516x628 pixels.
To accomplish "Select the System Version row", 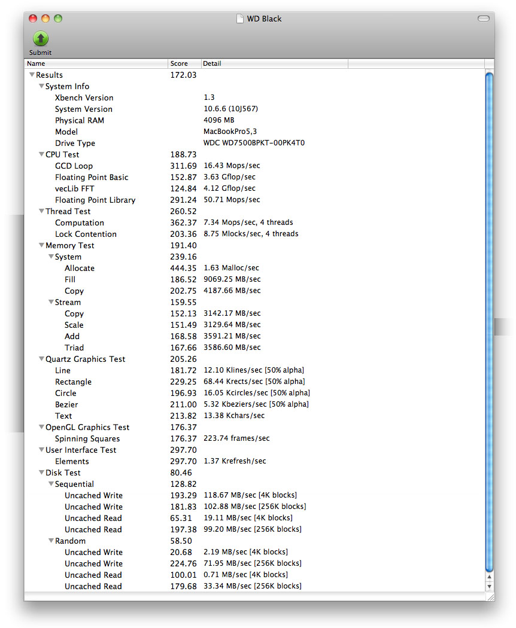I will pyautogui.click(x=254, y=109).
